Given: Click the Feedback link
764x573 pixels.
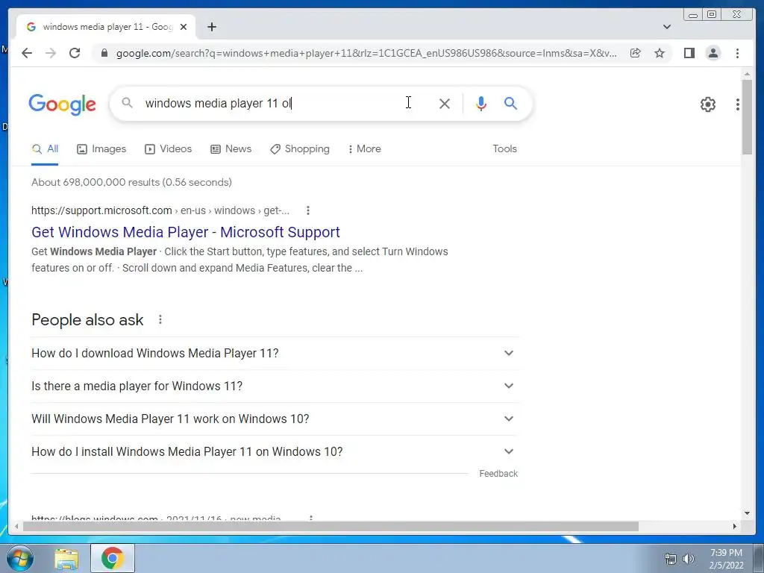Looking at the screenshot, I should tap(498, 474).
